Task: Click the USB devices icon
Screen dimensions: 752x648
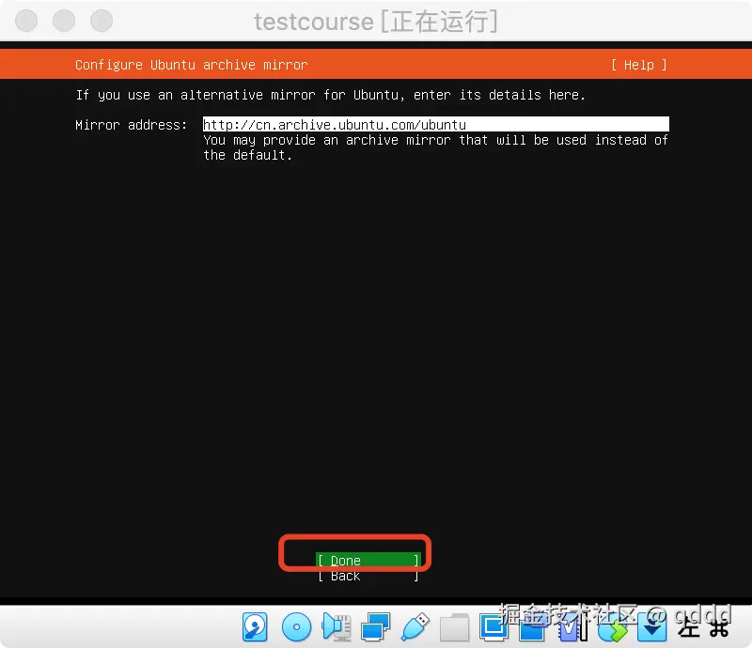Action: pos(415,627)
